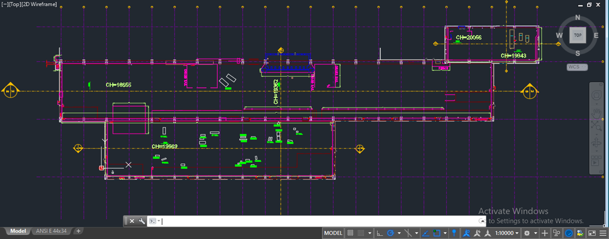Screen dimensions: 609x239
Task: Toggle Polar Tracking in status bar
Action: [391, 233]
